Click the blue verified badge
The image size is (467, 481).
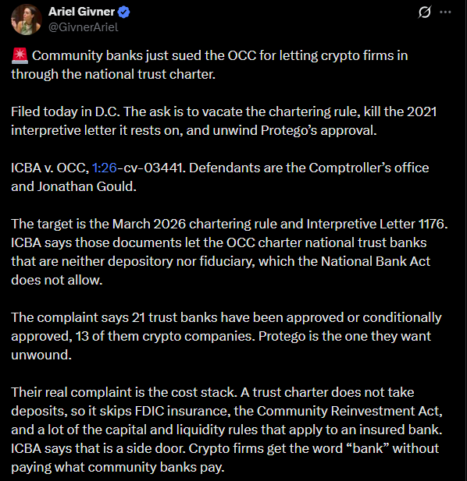tap(124, 12)
